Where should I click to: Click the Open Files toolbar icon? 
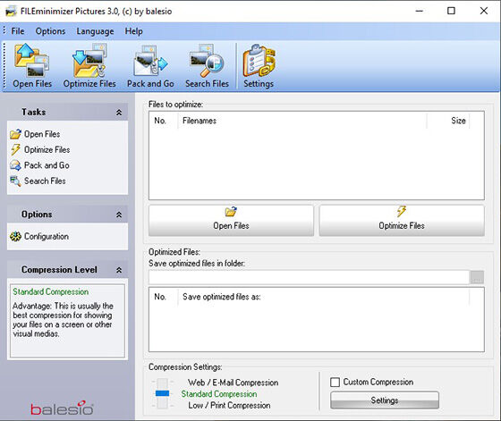tap(32, 66)
